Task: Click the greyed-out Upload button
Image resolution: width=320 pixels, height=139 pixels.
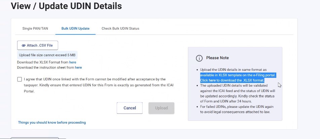Action: point(161,108)
